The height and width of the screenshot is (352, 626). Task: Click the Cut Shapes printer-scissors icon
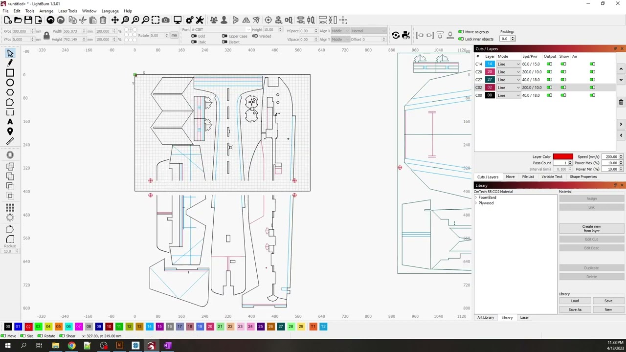405,35
